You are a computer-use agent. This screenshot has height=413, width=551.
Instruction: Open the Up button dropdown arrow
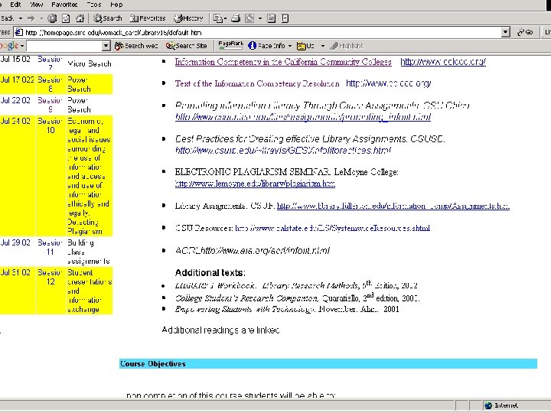point(323,46)
